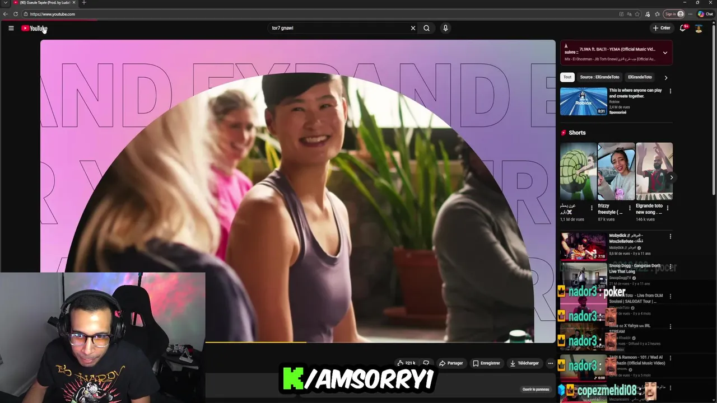717x403 pixels.
Task: Click the main video player area
Action: pos(297,191)
